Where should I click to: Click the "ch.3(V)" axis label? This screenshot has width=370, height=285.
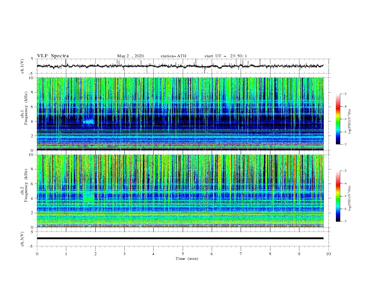pyautogui.click(x=22, y=239)
